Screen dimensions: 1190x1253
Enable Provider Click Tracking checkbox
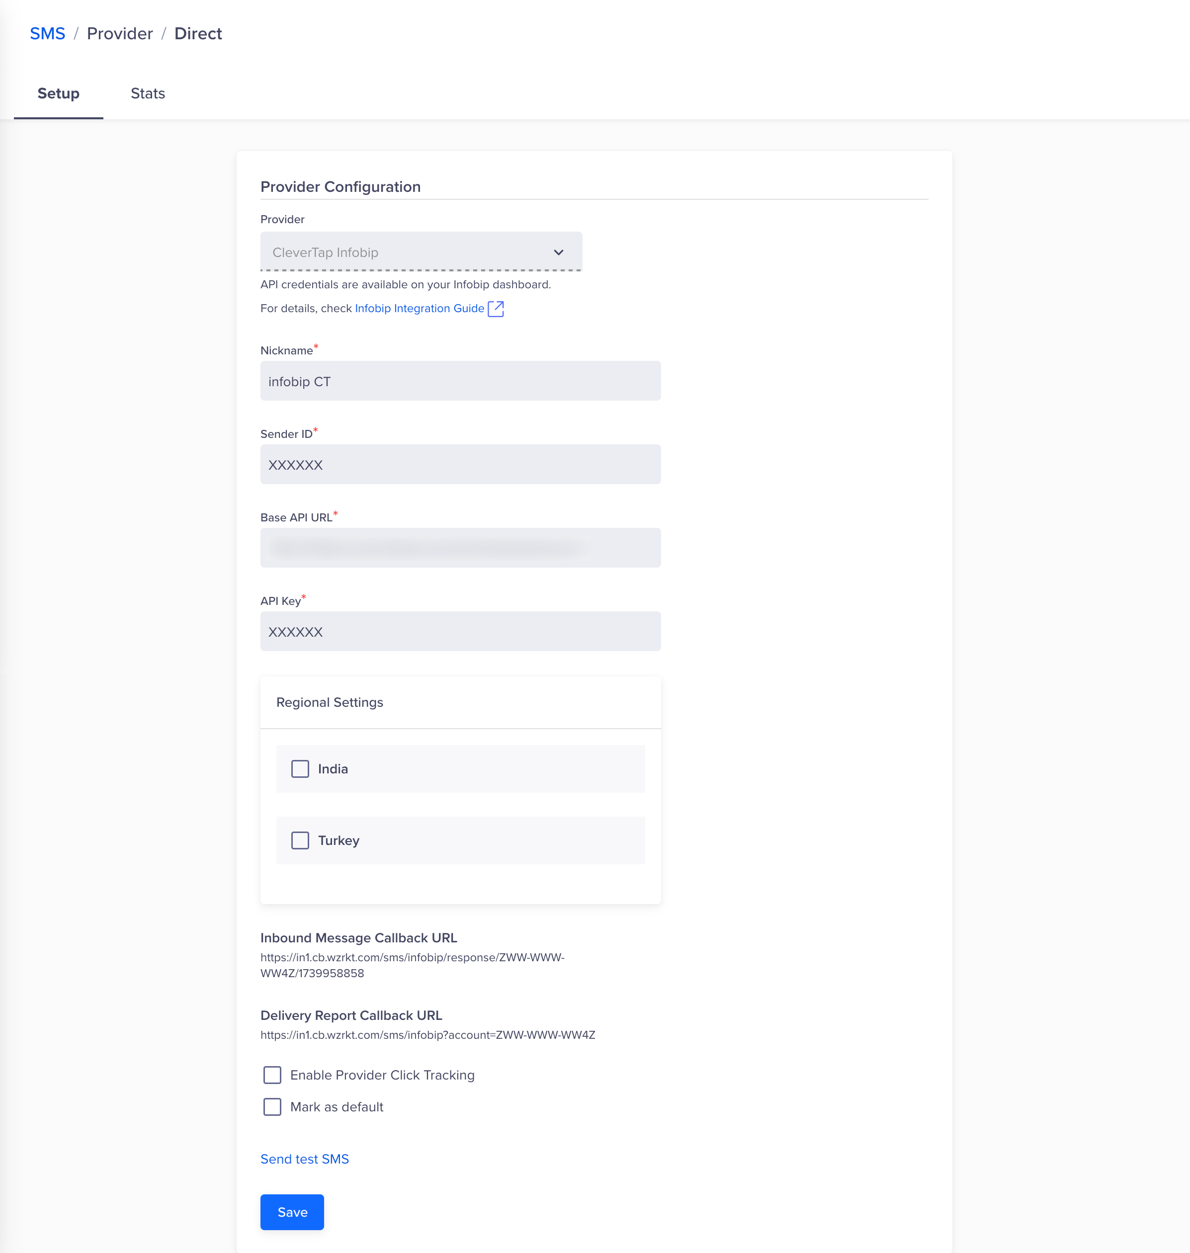pos(272,1076)
